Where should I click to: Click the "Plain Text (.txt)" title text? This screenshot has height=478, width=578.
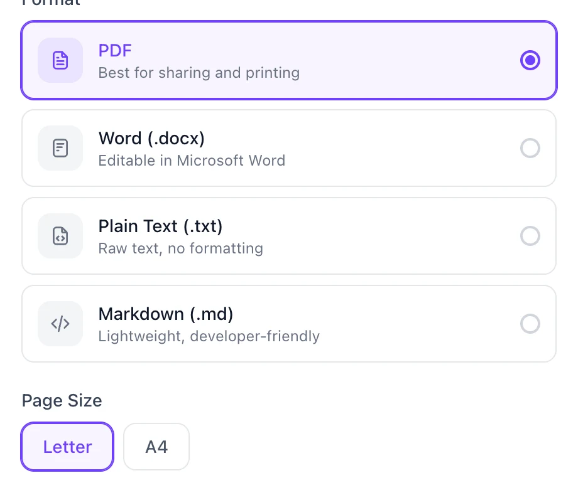tap(160, 226)
